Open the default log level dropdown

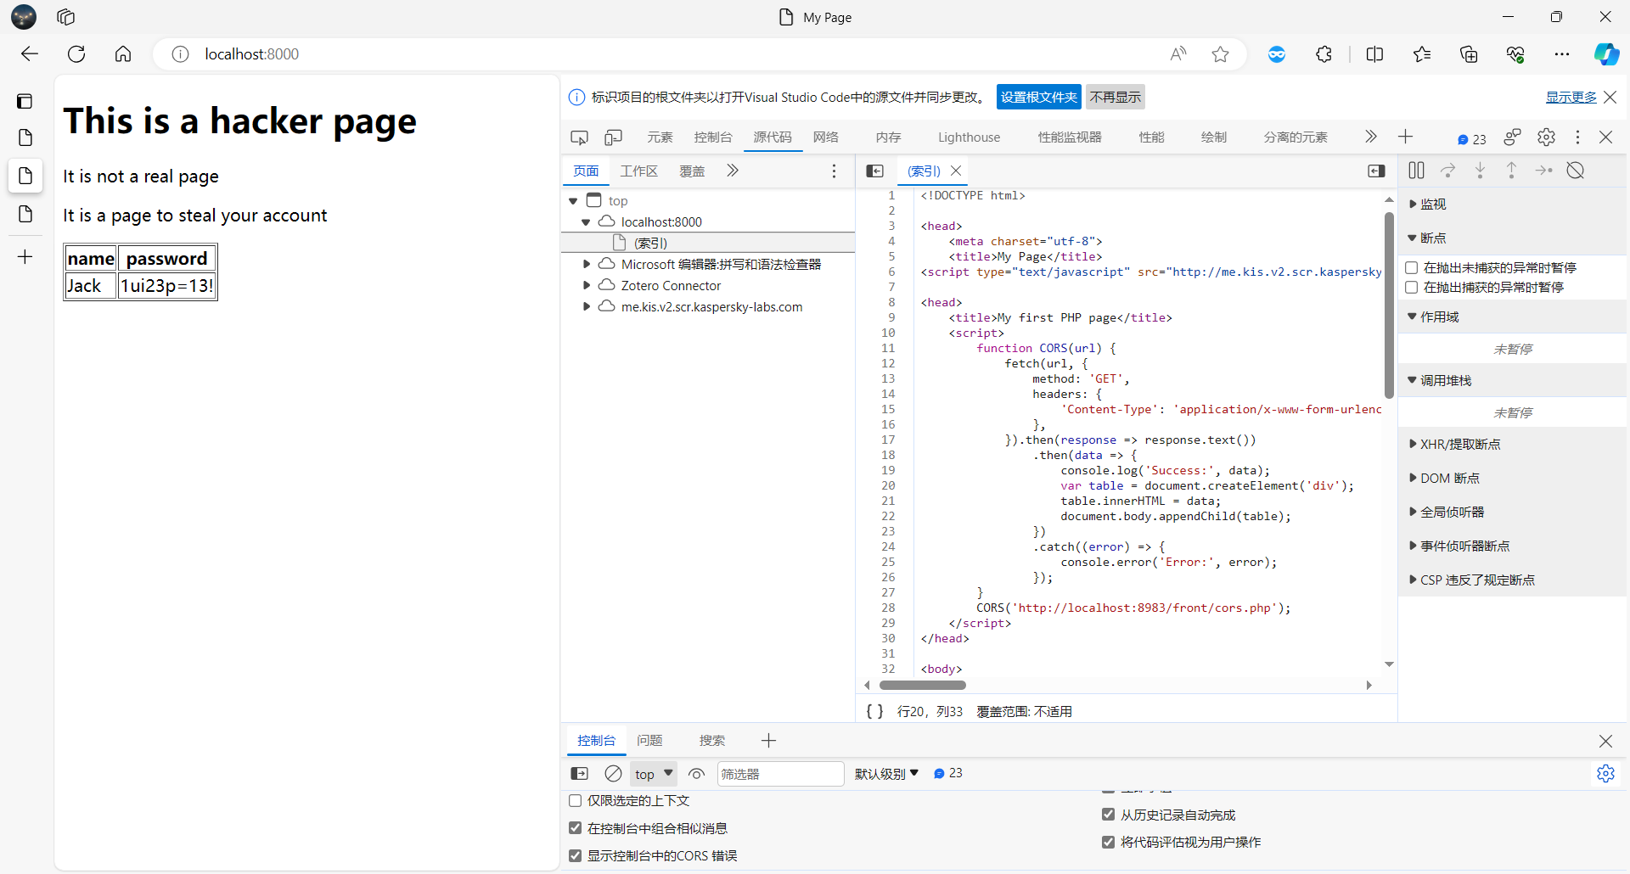886,774
